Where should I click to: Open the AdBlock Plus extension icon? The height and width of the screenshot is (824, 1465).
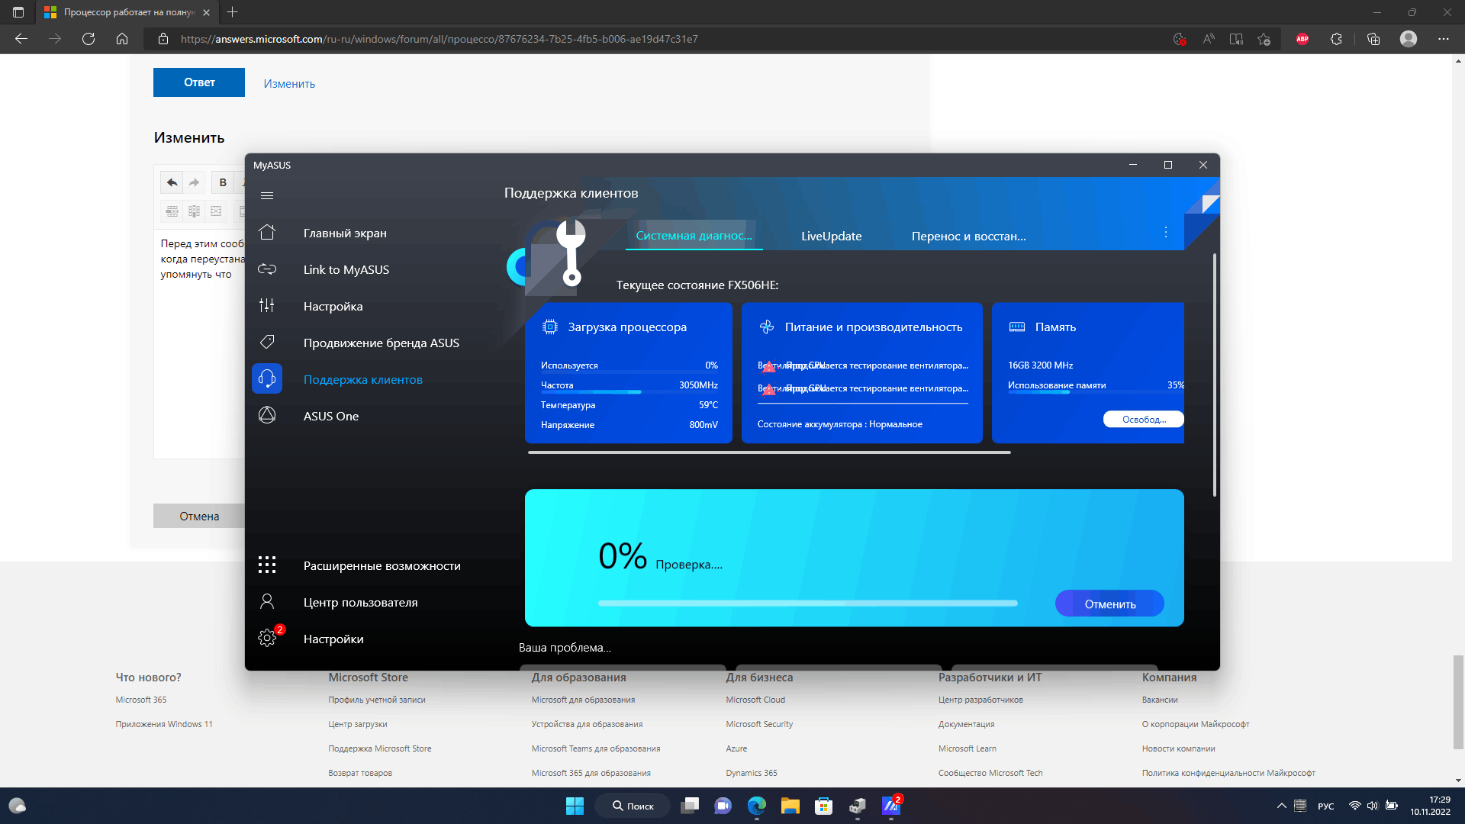[1302, 39]
